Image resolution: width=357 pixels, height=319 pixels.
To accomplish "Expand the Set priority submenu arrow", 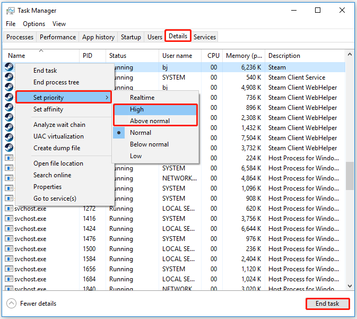I will pyautogui.click(x=107, y=98).
